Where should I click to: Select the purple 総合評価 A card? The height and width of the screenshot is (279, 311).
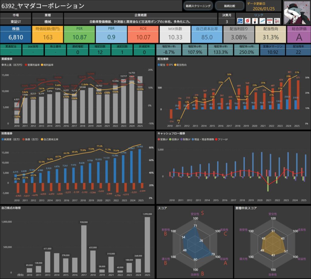298,34
